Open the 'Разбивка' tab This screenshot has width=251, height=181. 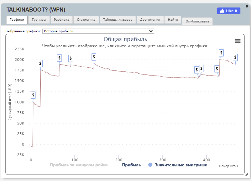point(61,20)
